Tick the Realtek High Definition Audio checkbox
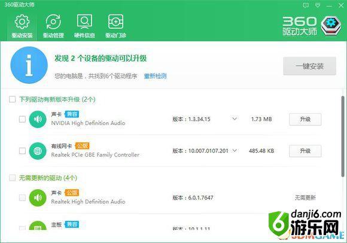The width and height of the screenshot is (347, 243). 22,198
